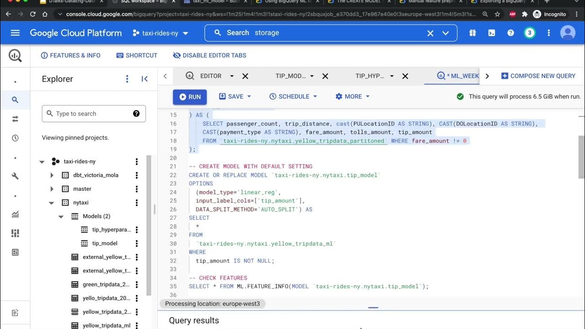Image resolution: width=585 pixels, height=329 pixels.
Task: Open the SAVE dropdown menu
Action: click(234, 96)
